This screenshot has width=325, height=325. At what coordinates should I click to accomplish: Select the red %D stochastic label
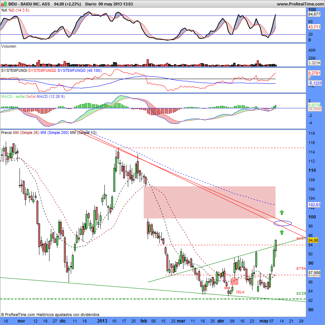(x=12, y=10)
